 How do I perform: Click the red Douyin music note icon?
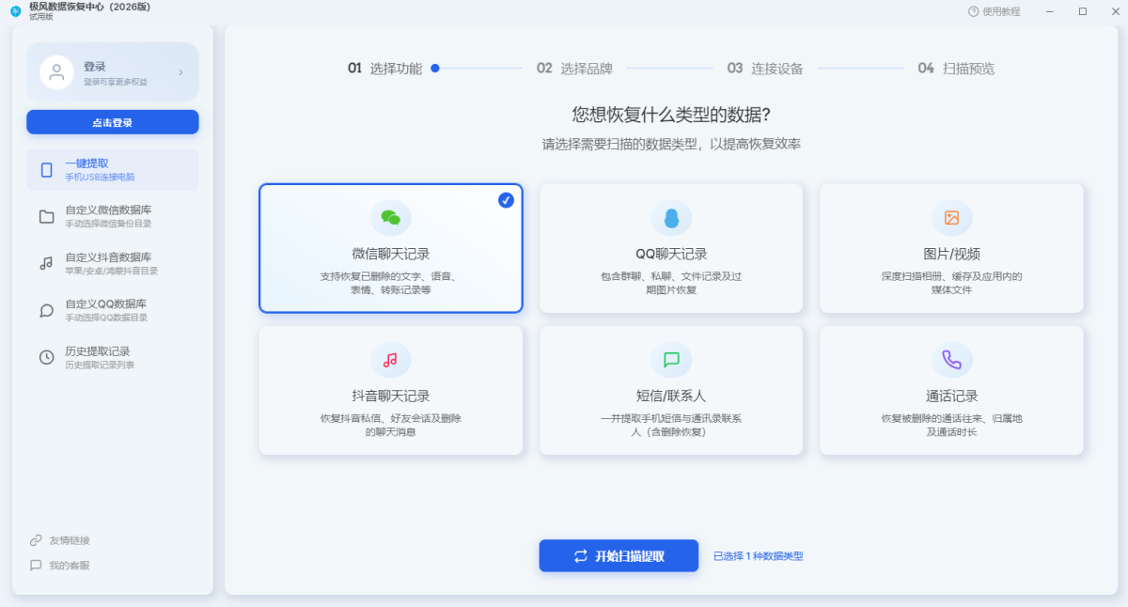point(390,360)
